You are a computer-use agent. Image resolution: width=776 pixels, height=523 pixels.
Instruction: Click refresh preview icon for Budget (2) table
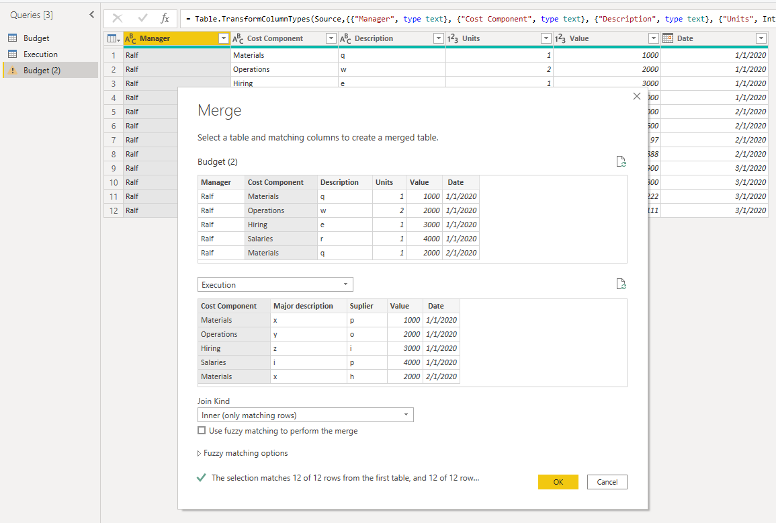pos(621,161)
